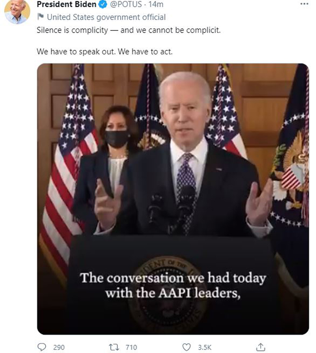Click the government official flag icon
The height and width of the screenshot is (353, 316).
[x=40, y=16]
